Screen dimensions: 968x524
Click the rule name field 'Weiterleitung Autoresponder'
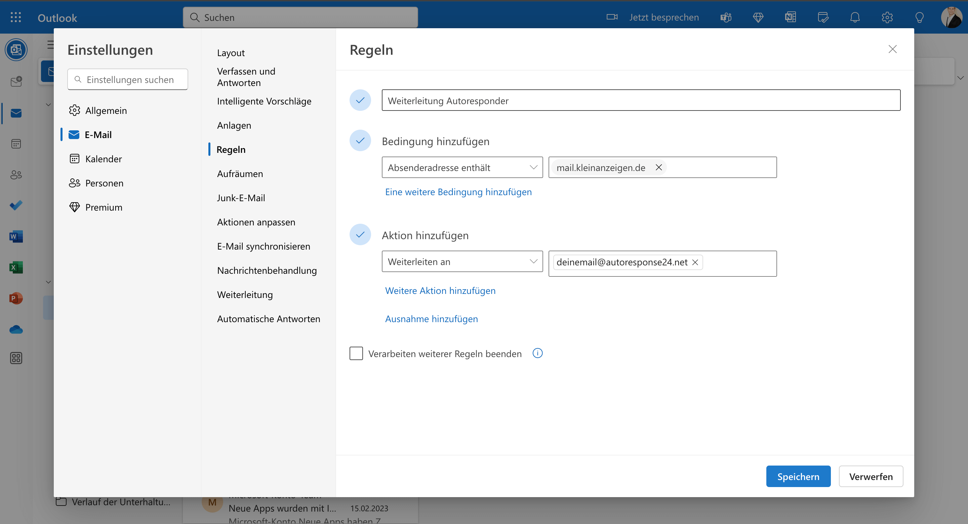(x=641, y=100)
